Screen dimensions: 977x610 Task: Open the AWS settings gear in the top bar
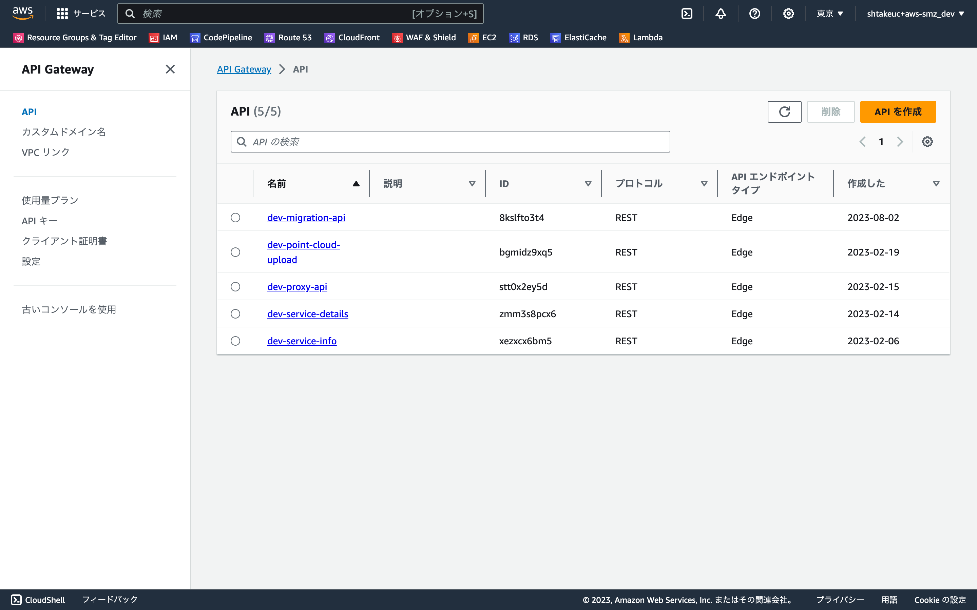[788, 13]
